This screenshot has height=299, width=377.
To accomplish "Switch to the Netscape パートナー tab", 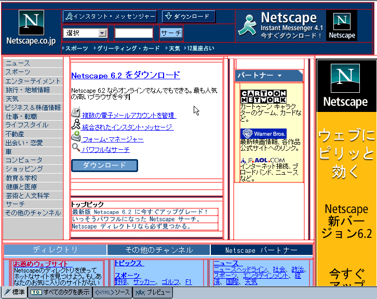I will (x=262, y=250).
